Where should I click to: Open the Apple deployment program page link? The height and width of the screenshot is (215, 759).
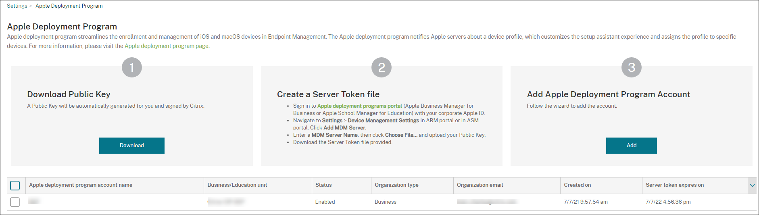[166, 46]
